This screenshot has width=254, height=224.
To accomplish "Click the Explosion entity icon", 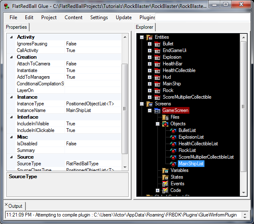I will pyautogui.click(x=157, y=57).
